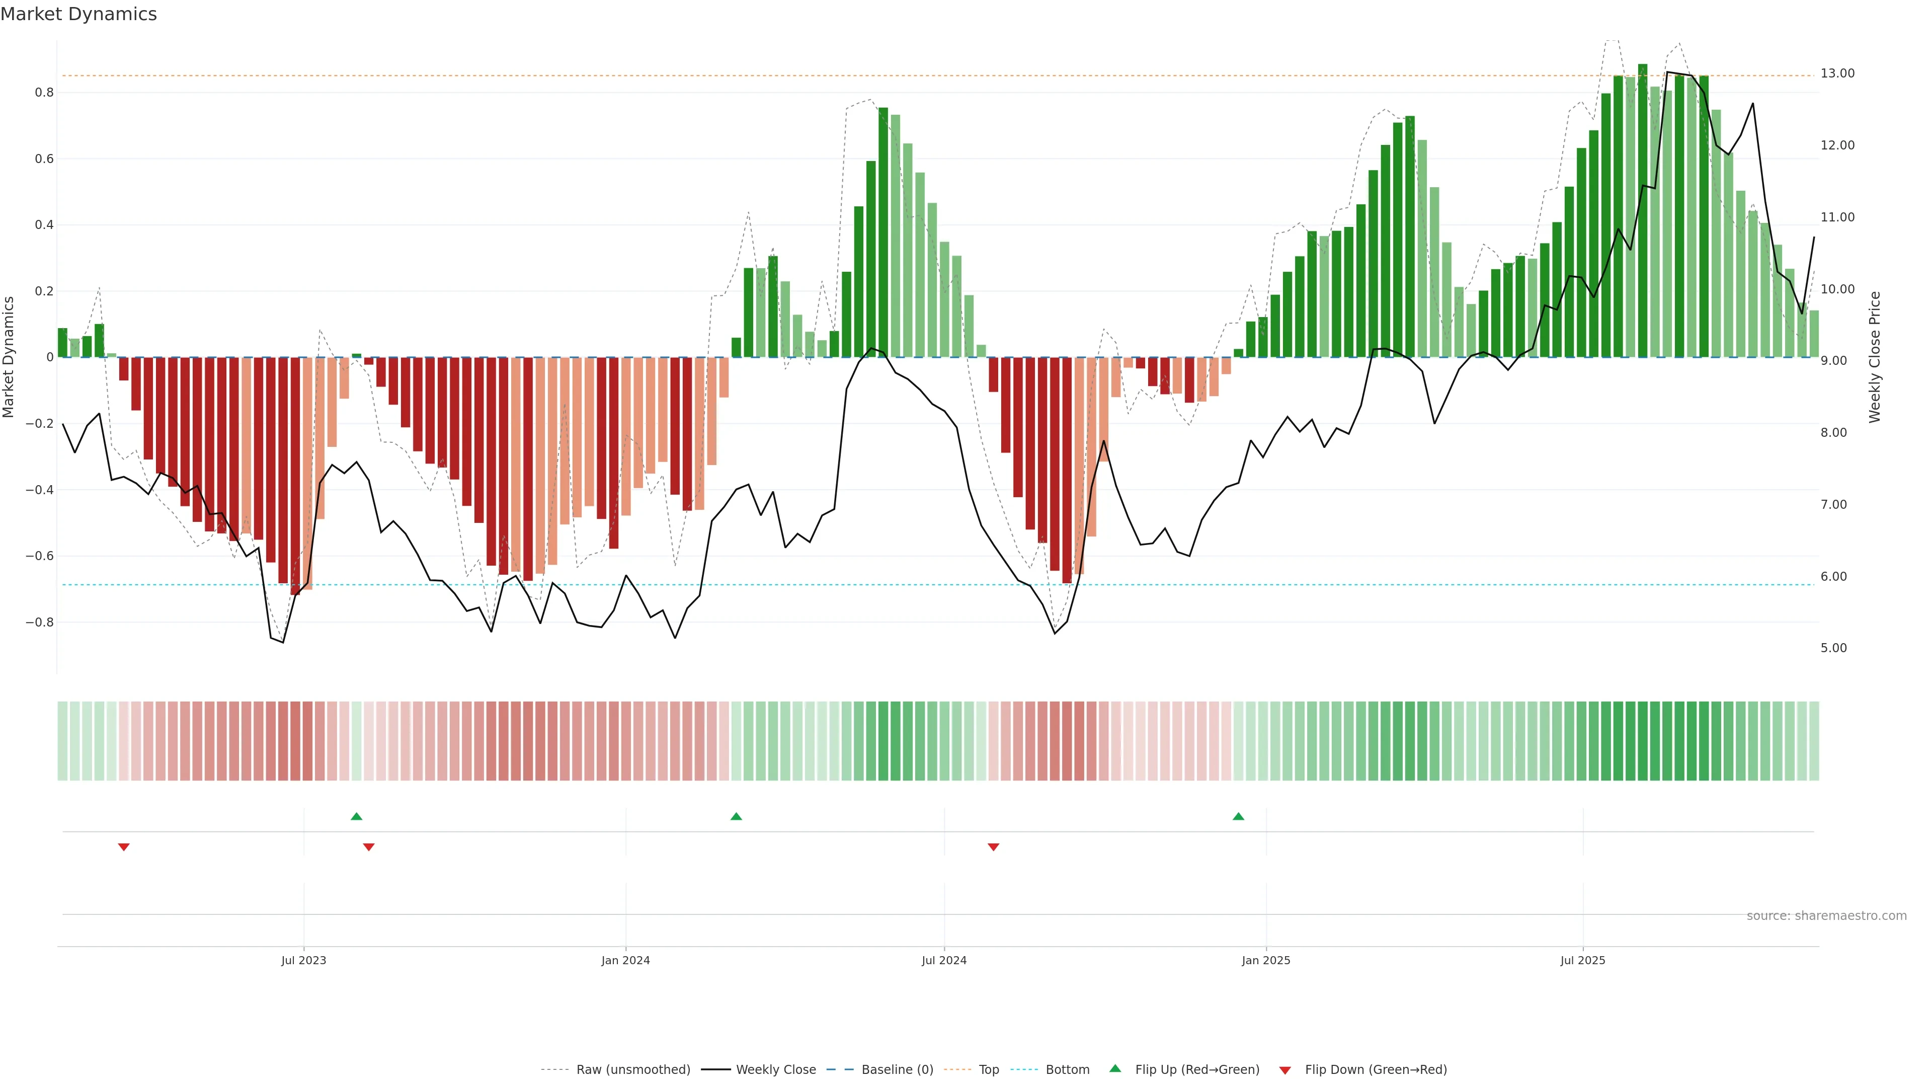This screenshot has width=1932, height=1087.
Task: Toggle the Top legend entry
Action: [x=989, y=1070]
